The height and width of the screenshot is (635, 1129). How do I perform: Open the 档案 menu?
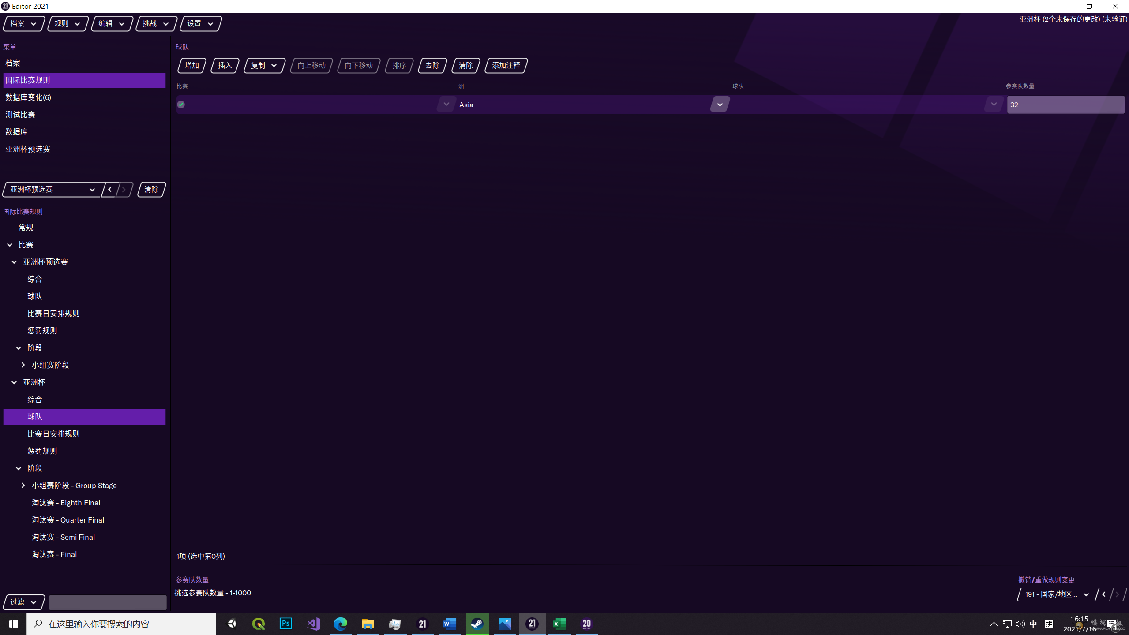coord(23,23)
